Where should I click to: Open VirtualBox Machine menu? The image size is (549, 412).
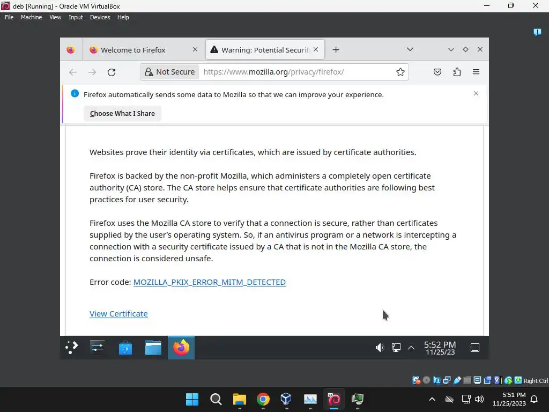click(x=31, y=17)
